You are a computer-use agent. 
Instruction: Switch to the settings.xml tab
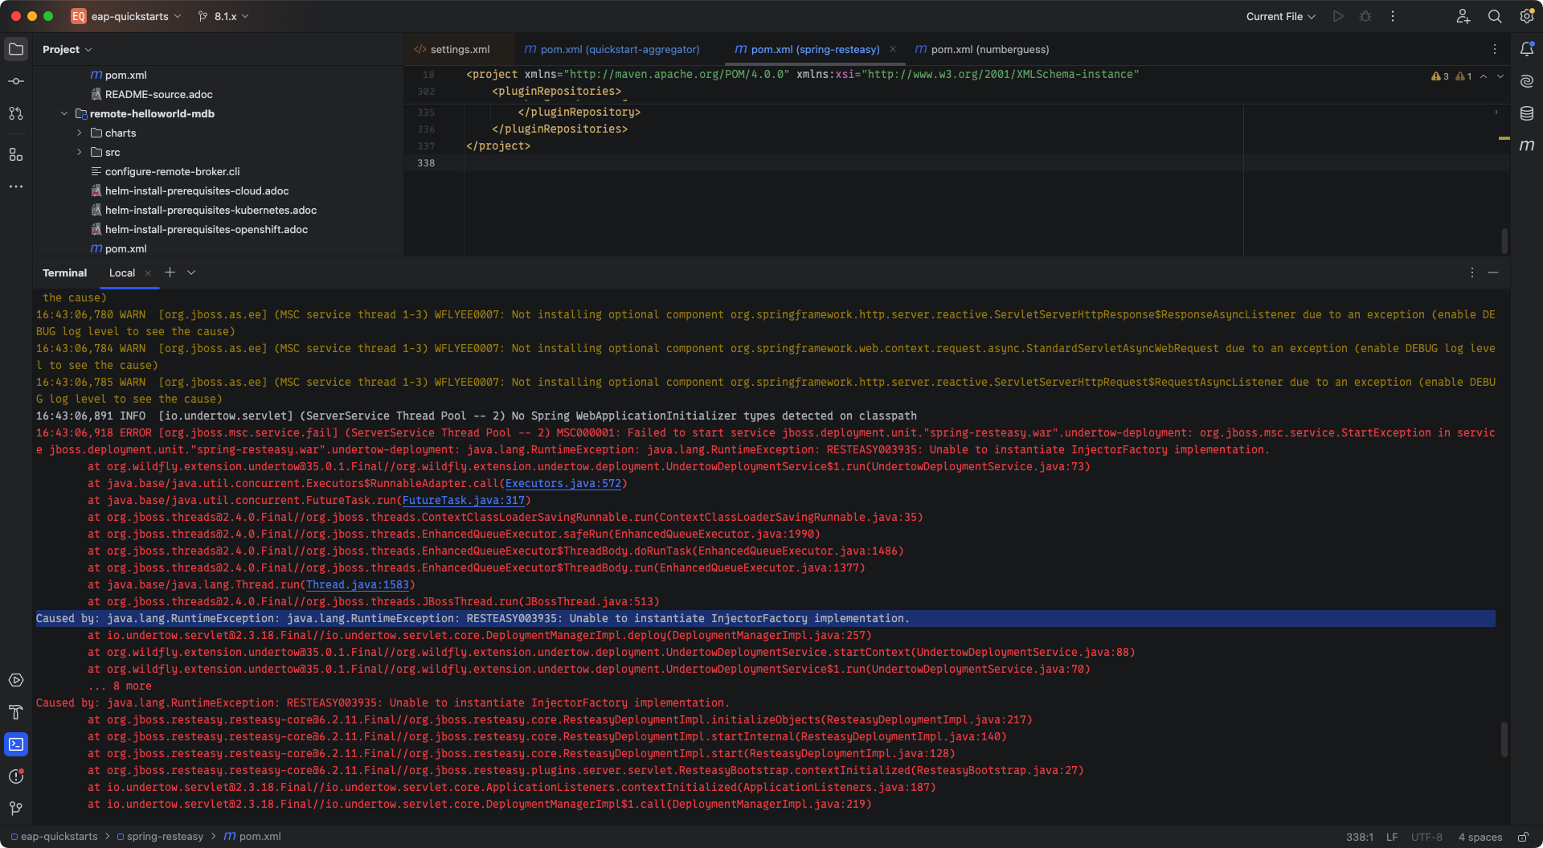point(459,49)
